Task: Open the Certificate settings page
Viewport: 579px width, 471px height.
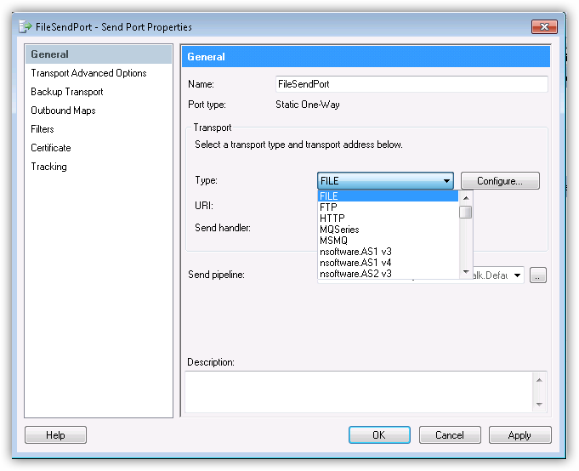Action: pos(51,148)
